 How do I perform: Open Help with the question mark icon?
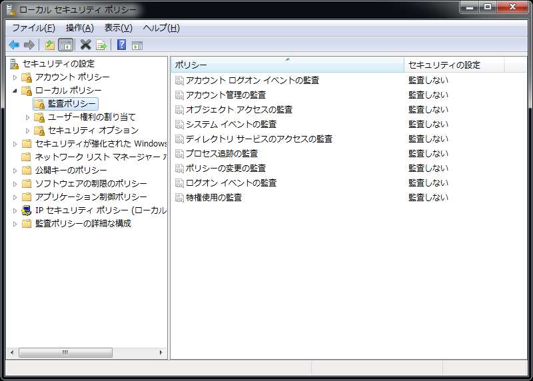click(x=121, y=45)
